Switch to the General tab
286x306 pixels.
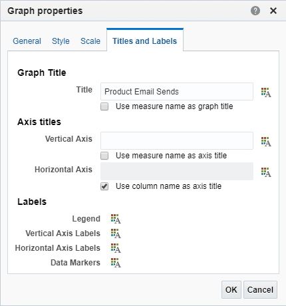point(27,41)
